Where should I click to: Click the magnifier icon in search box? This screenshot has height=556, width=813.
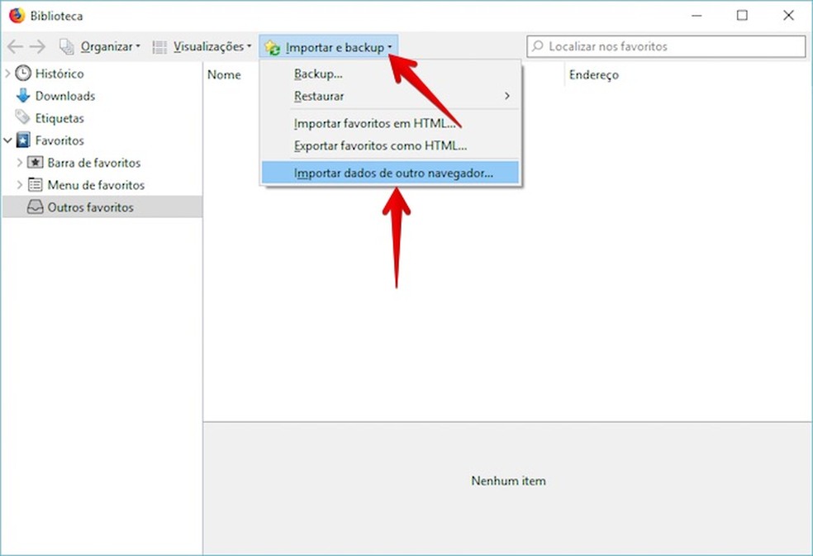[538, 46]
